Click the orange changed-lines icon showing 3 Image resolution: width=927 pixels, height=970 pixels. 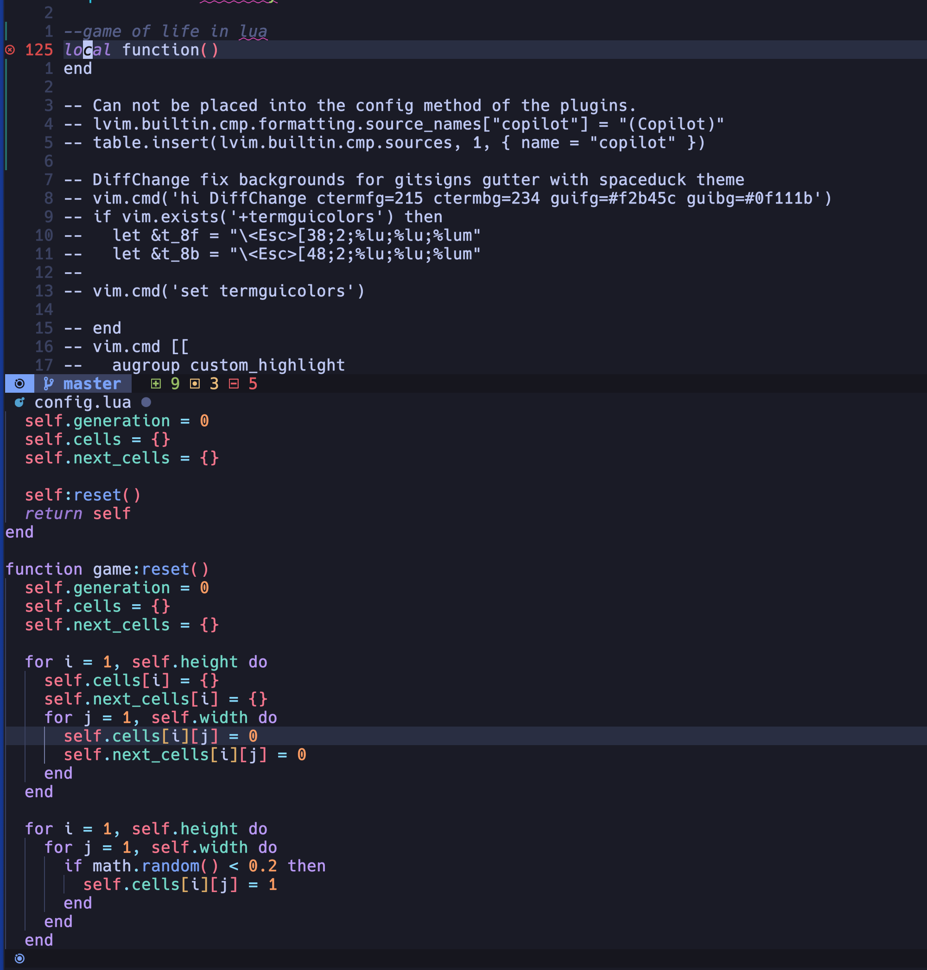click(195, 383)
